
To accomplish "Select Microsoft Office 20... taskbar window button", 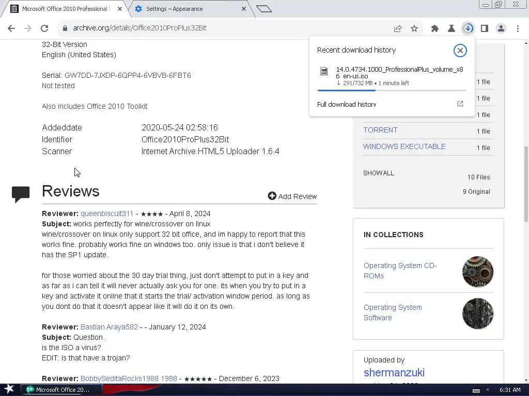I will pyautogui.click(x=61, y=390).
